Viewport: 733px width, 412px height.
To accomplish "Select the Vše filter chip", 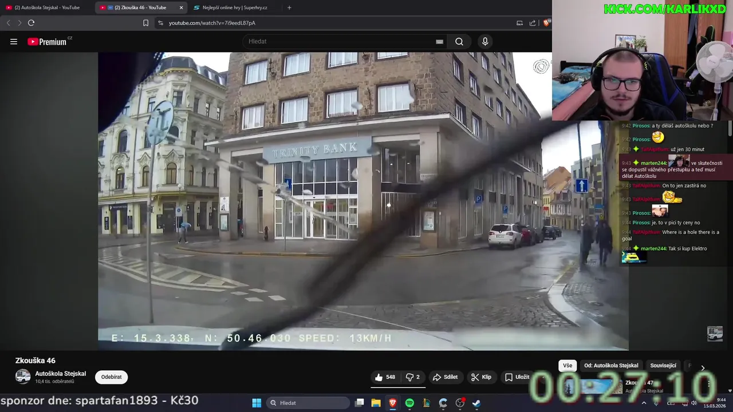I will coord(568,366).
